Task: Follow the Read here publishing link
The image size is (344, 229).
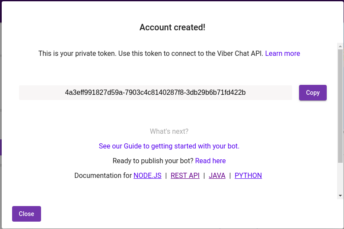Action: 210,161
